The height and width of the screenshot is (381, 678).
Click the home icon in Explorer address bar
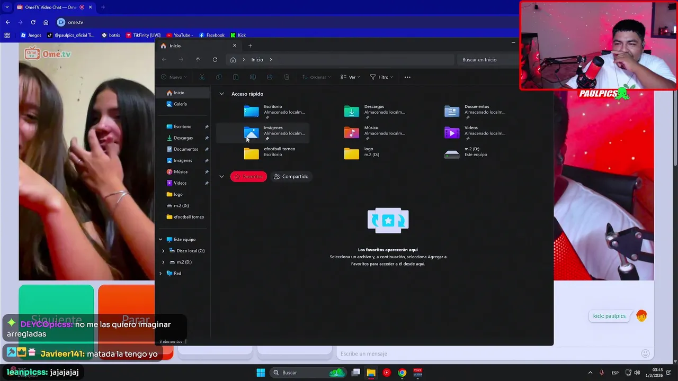click(x=233, y=60)
